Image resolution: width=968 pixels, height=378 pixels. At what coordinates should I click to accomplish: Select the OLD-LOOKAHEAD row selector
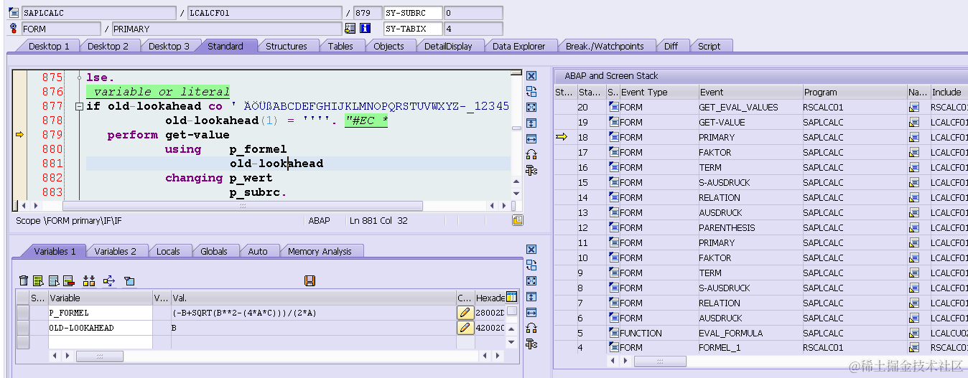point(23,328)
